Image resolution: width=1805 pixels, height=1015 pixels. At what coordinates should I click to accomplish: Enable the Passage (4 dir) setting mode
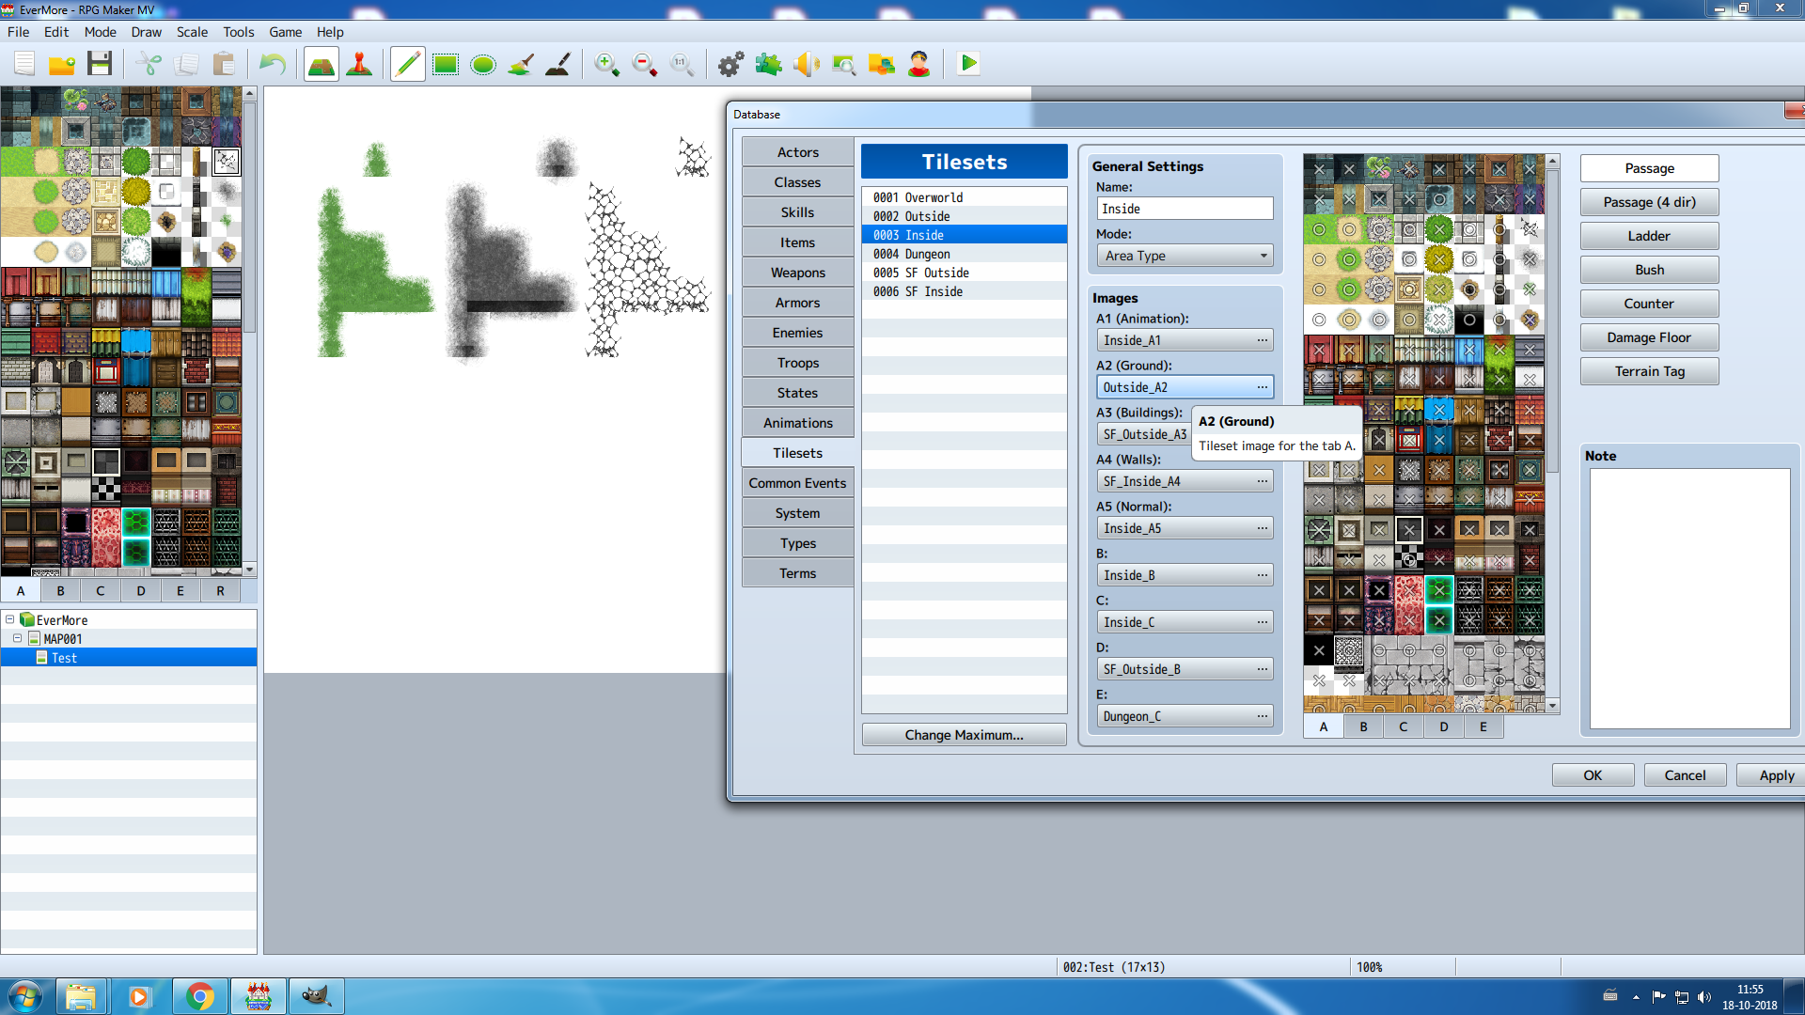coord(1650,202)
